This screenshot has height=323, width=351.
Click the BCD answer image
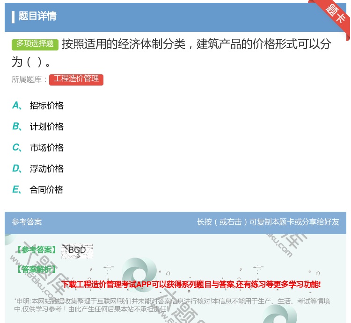77,251
